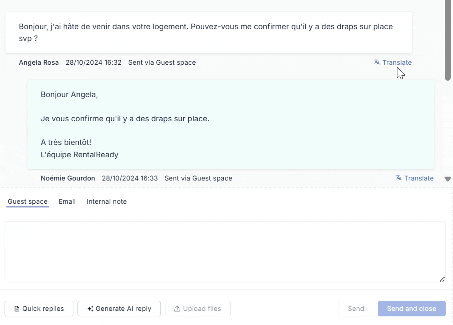Viewport: 453px width, 325px height.
Task: Click Angela's message about draps sur place
Action: click(209, 33)
